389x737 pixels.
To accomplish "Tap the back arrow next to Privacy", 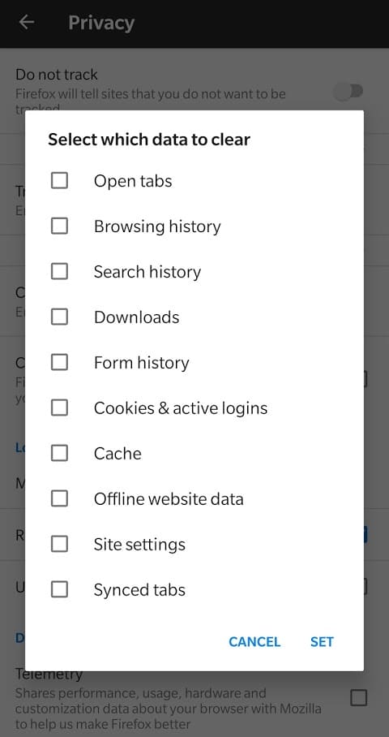I will click(27, 23).
